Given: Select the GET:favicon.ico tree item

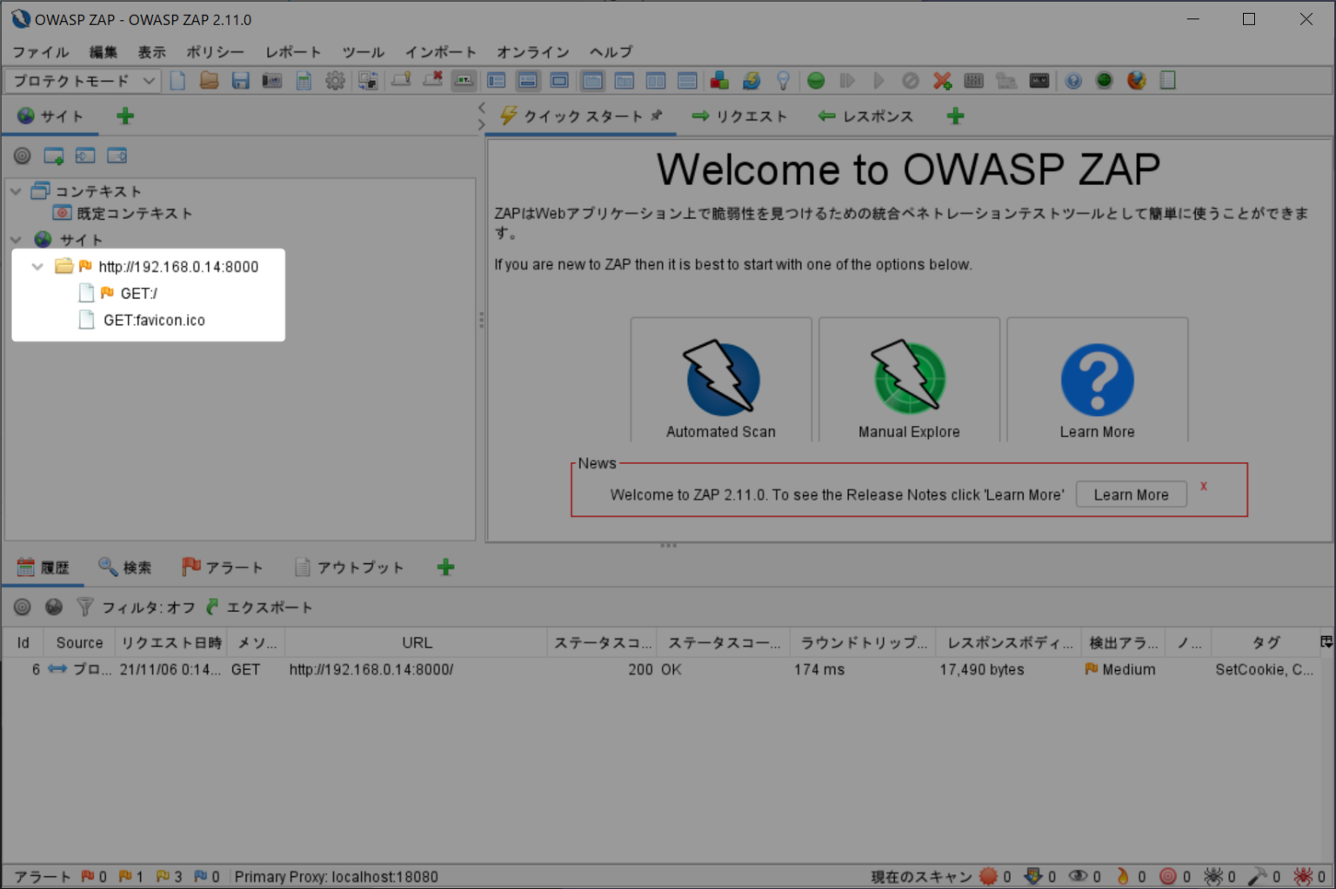Looking at the screenshot, I should coord(153,320).
